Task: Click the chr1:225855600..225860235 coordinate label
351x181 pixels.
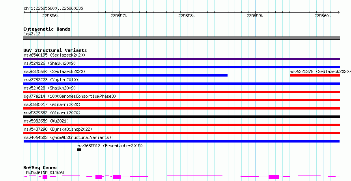Action: click(53, 9)
